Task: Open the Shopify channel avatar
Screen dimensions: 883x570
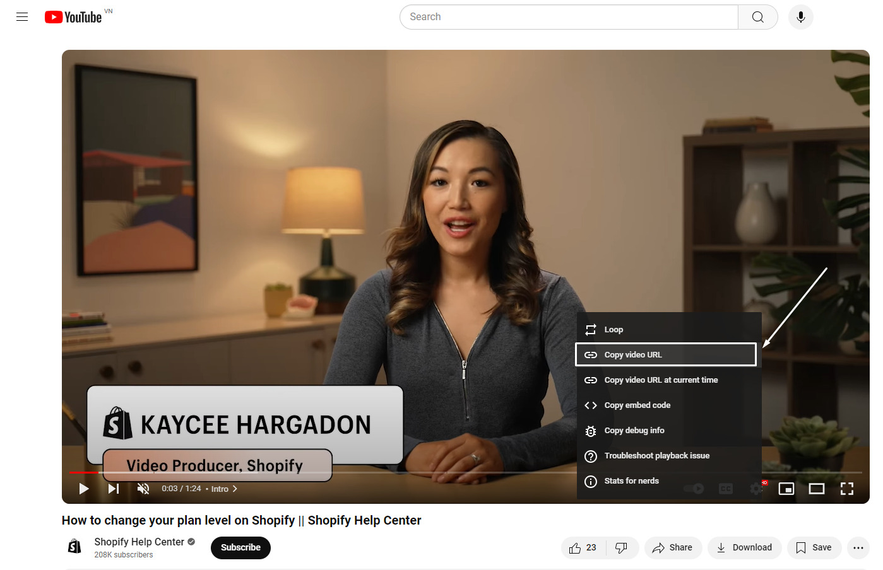Action: 74,547
